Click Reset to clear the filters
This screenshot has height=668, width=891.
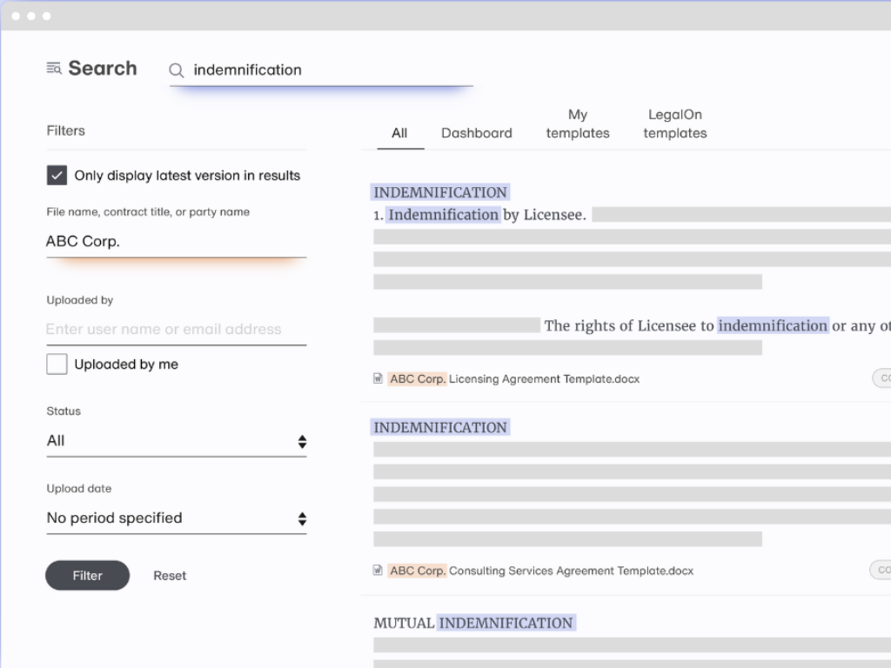[170, 575]
